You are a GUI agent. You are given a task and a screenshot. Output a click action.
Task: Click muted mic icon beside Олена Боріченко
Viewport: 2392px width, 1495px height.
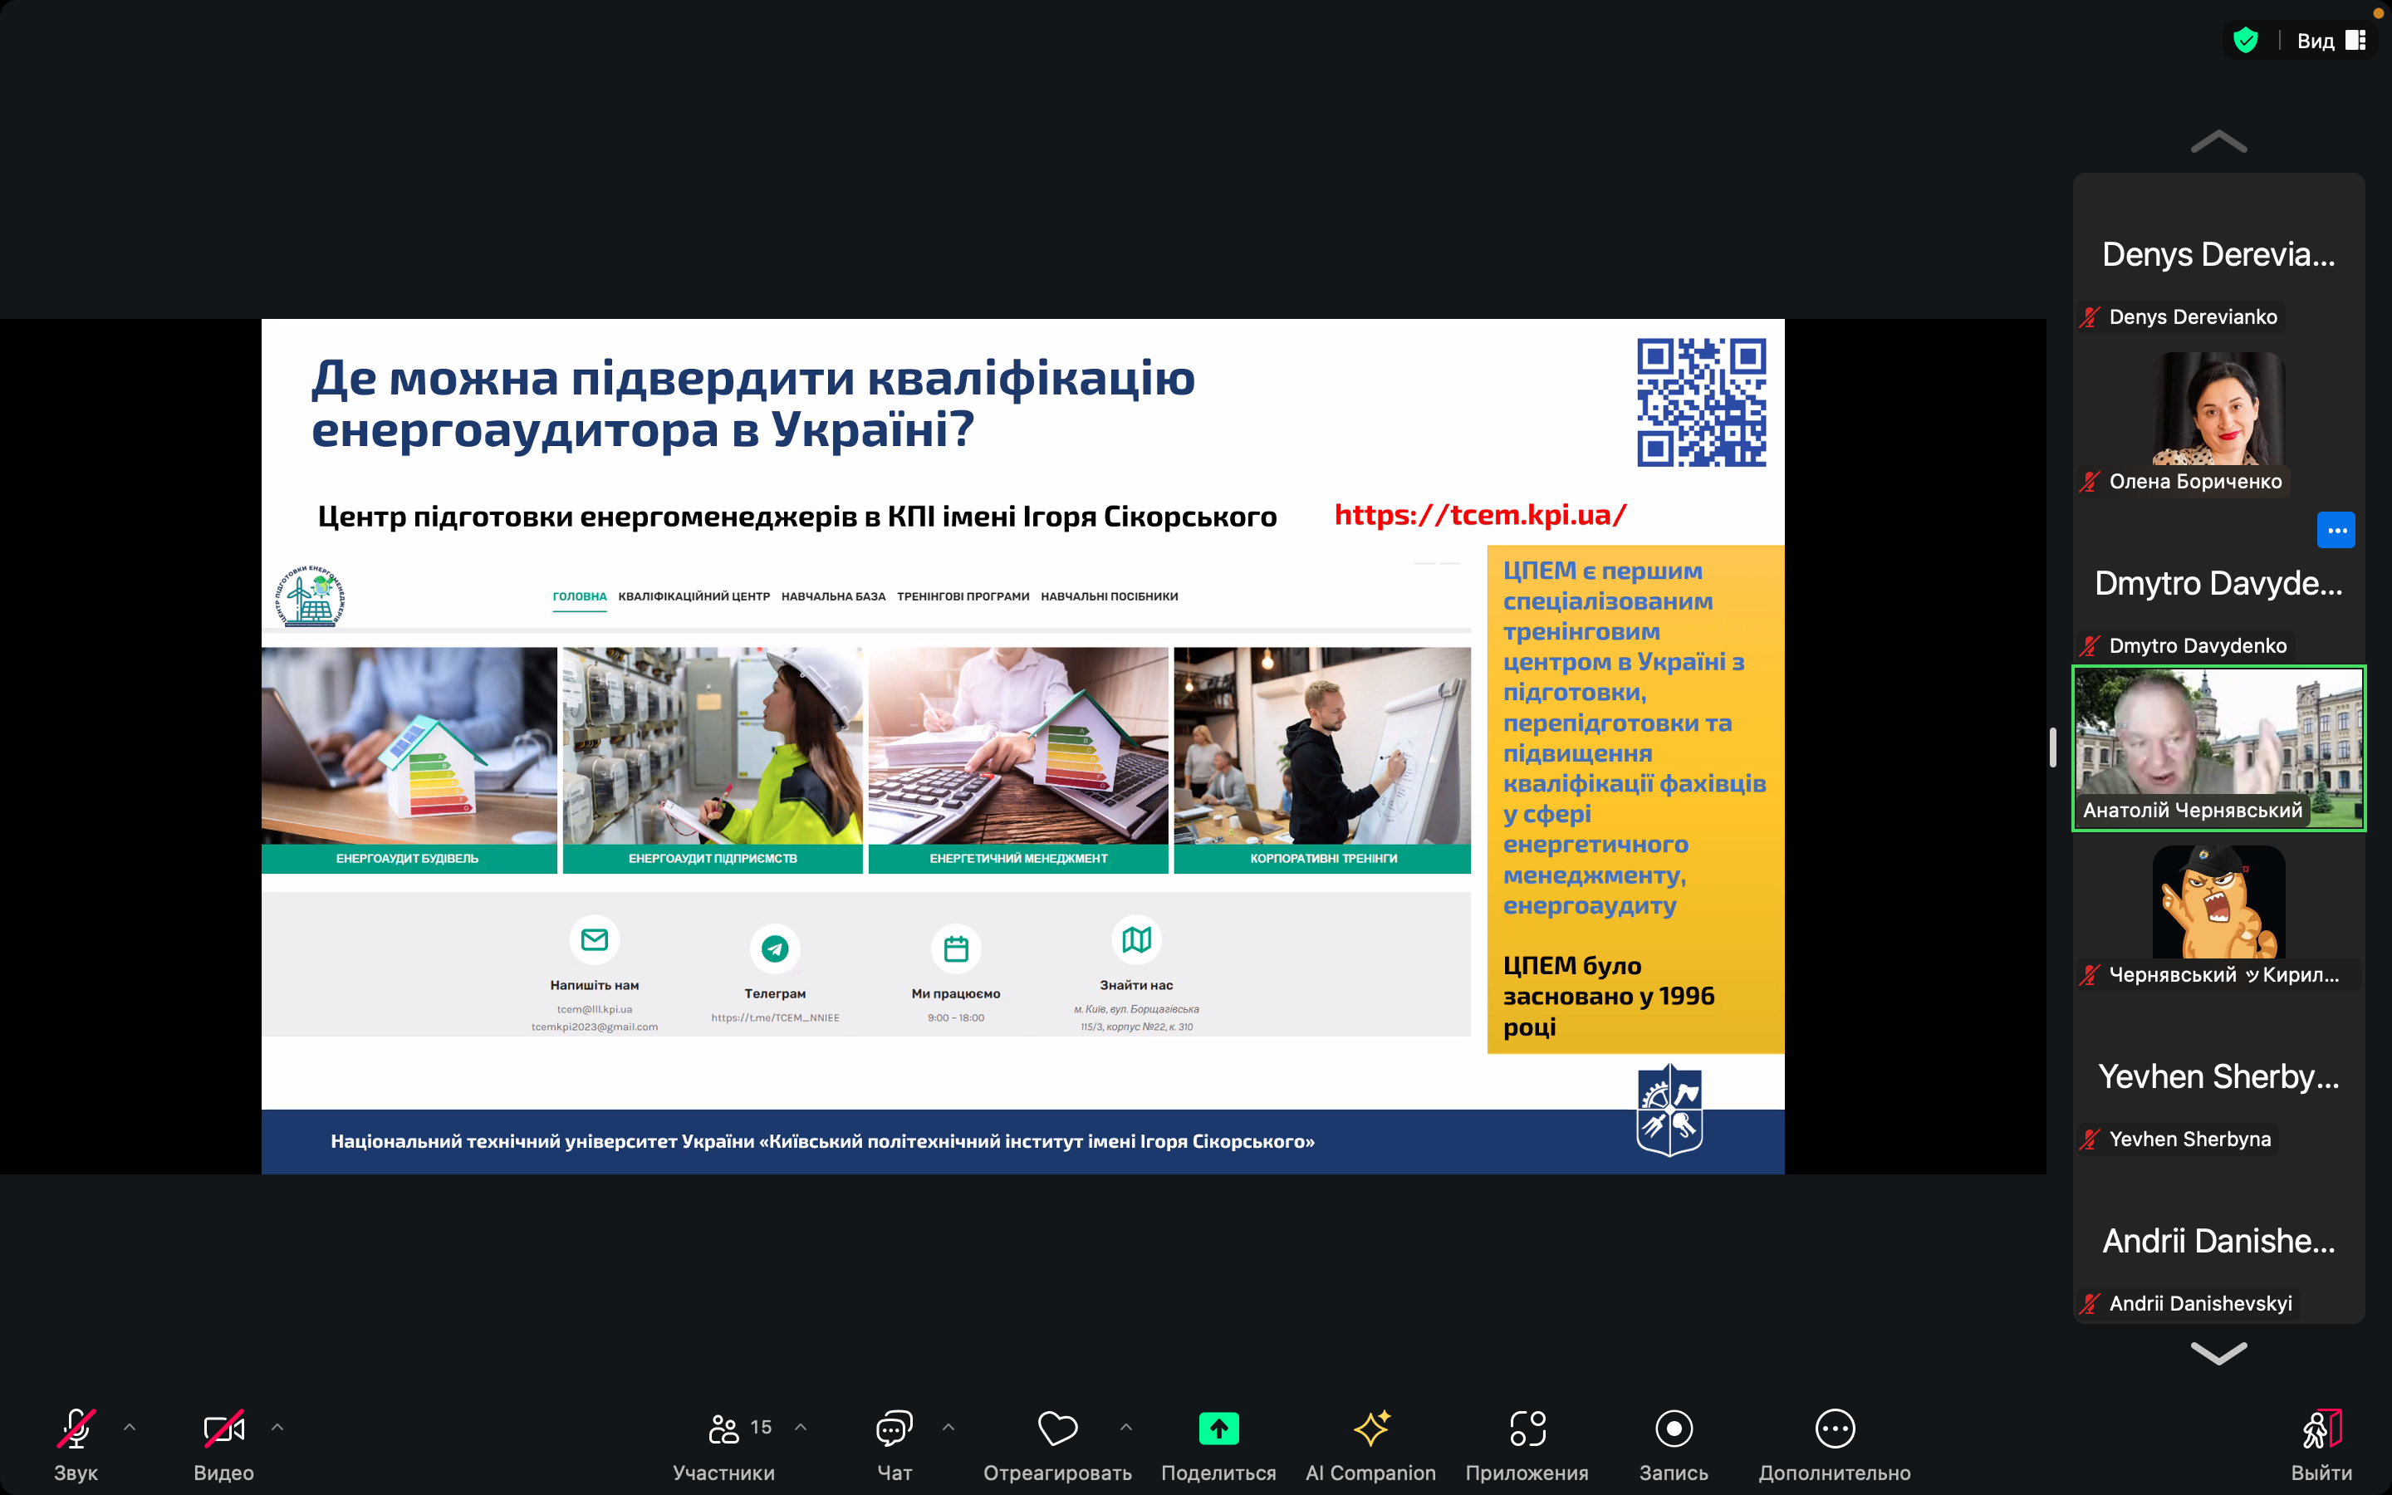pos(2090,482)
